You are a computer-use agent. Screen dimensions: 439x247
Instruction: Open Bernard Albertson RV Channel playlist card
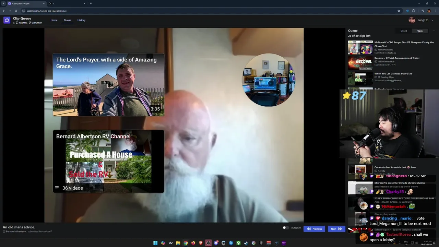108,161
